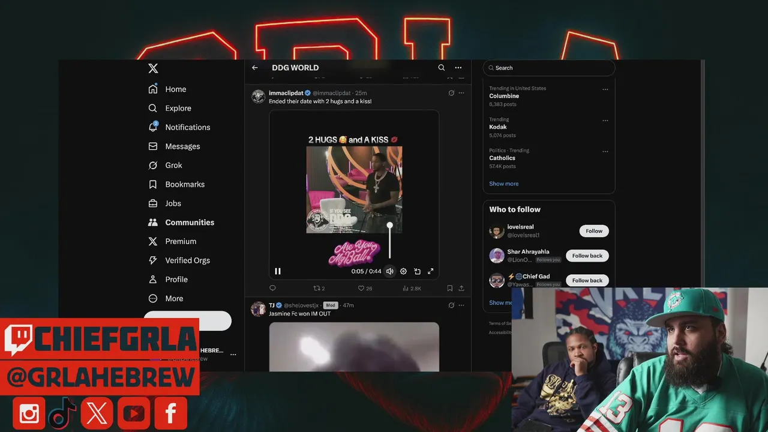Open more options on TJ post

tap(461, 305)
